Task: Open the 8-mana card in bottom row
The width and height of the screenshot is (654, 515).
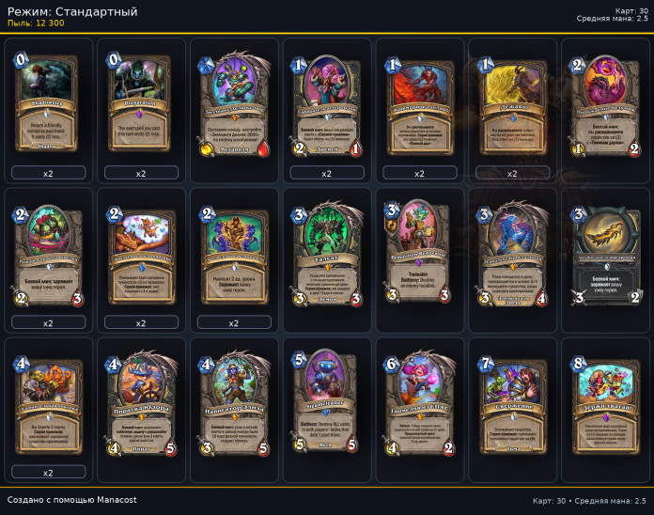Action: click(606, 407)
